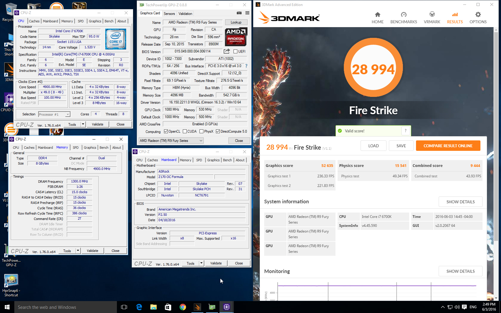This screenshot has width=501, height=313.
Task: Click the Model Z170 OC Formula field
Action: point(185,177)
